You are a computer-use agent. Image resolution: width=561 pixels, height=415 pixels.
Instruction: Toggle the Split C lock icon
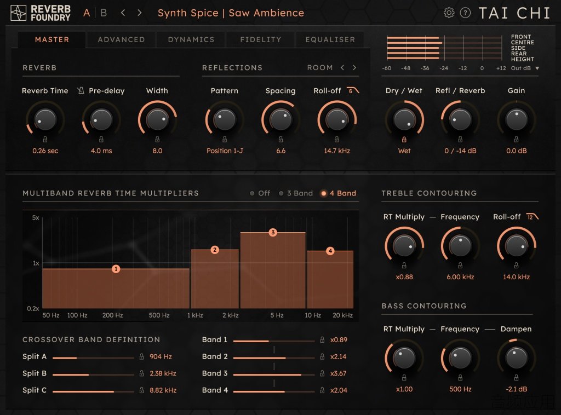[142, 390]
